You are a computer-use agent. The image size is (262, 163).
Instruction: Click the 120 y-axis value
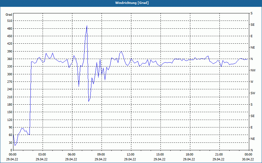coord(10,120)
